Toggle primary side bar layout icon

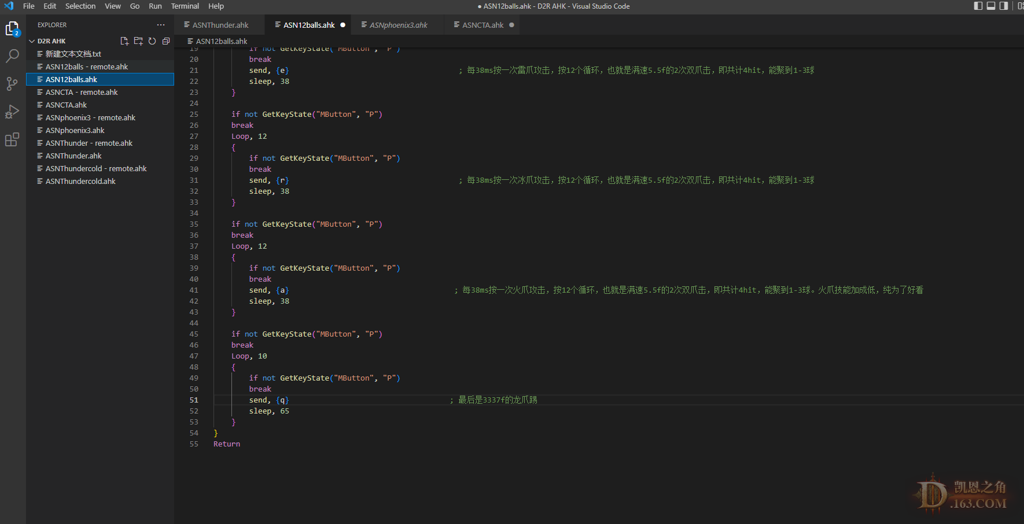click(978, 6)
